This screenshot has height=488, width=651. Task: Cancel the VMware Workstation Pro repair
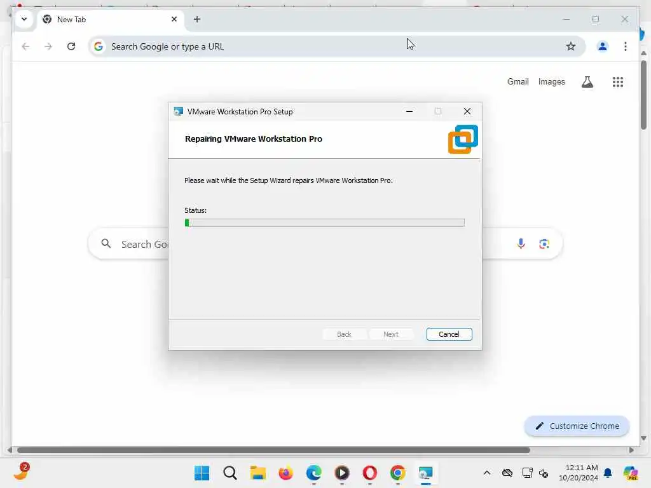449,334
